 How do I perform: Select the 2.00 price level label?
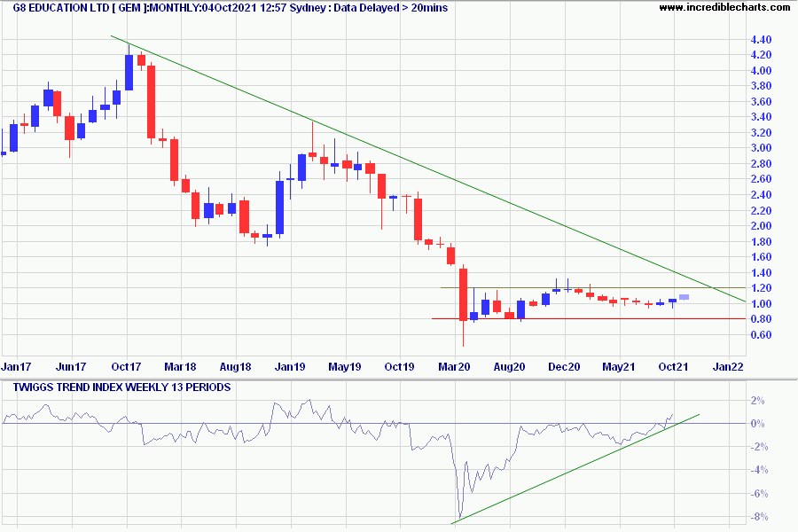pyautogui.click(x=761, y=226)
